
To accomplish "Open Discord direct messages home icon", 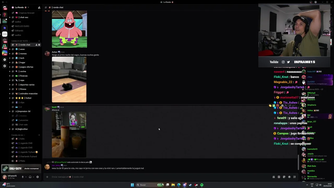I will 5,8.
